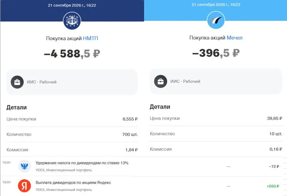Click Мечел quantity 10 шт.
This screenshot has height=196, width=287.
coord(276,133)
